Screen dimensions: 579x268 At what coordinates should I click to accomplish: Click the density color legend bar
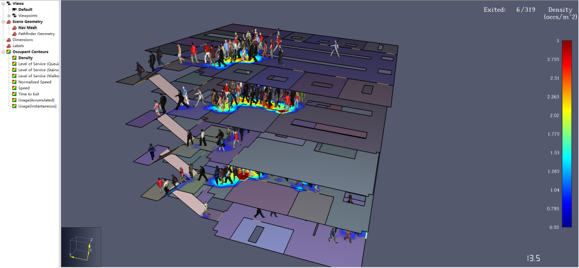click(567, 133)
